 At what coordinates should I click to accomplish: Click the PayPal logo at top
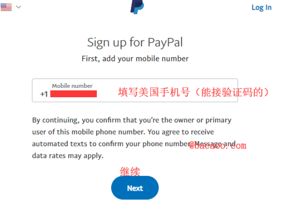point(137,7)
